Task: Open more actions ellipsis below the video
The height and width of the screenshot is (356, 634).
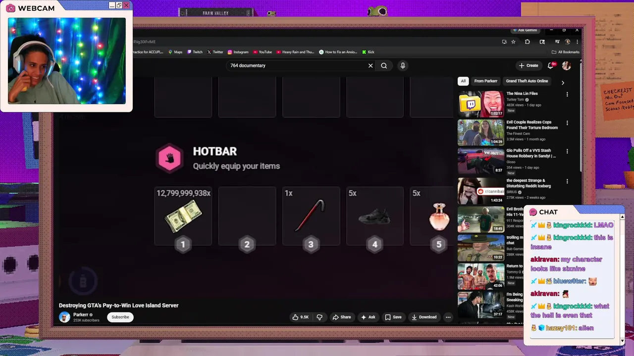Action: click(x=448, y=317)
